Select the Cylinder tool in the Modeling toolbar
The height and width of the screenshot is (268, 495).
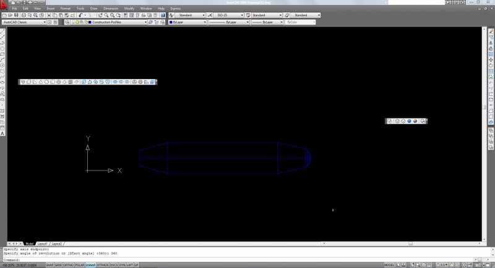pos(53,82)
